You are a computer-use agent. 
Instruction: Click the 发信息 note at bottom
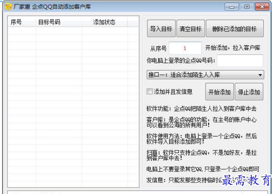point(198,180)
